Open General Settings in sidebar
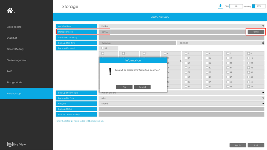267x150 pixels. 16,49
